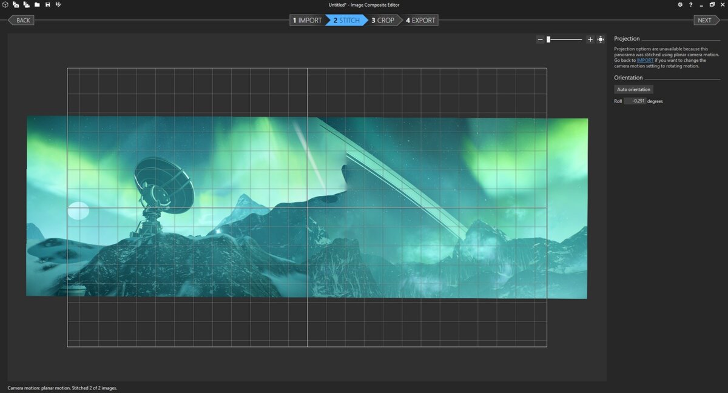728x393 pixels.
Task: Click the Orientation section heading
Action: point(629,78)
